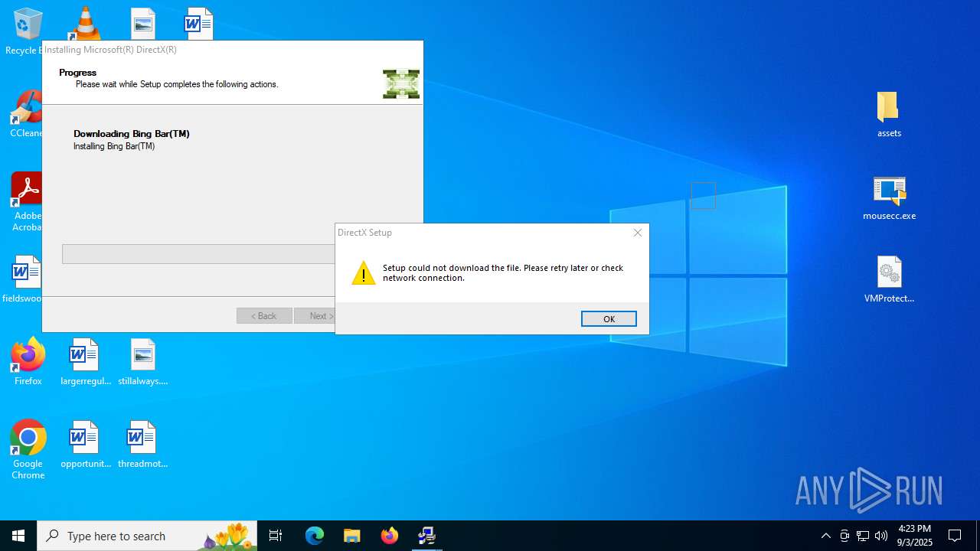
Task: Click the DirectX setup taskbar button
Action: click(x=427, y=536)
